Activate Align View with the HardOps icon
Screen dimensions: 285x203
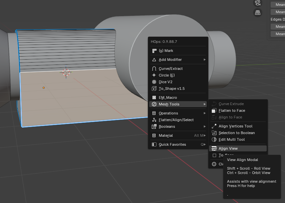238,148
